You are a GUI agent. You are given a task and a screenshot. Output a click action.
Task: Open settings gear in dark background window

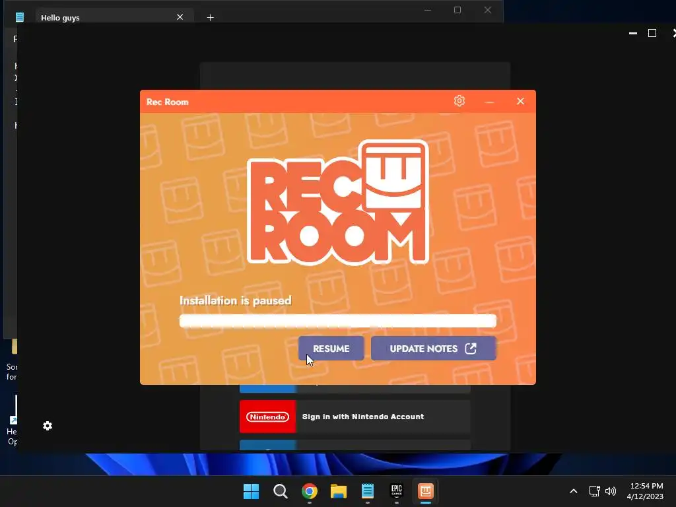point(48,426)
